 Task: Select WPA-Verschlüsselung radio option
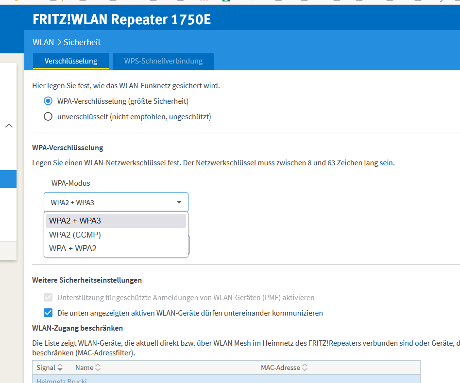(48, 101)
